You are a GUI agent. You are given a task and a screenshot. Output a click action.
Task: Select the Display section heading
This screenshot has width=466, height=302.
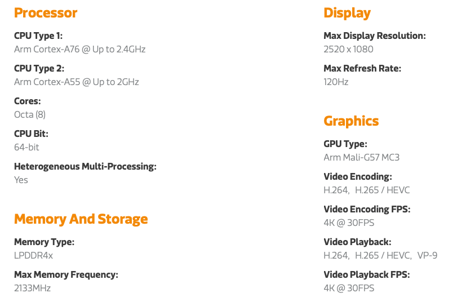click(347, 14)
